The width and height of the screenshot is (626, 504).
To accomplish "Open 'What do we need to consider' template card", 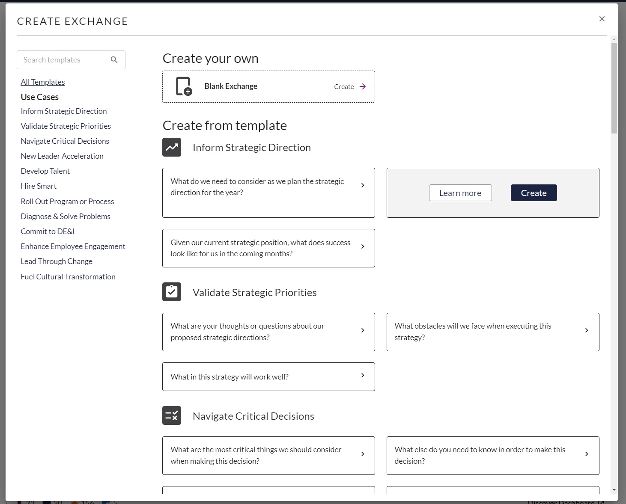I will point(268,193).
